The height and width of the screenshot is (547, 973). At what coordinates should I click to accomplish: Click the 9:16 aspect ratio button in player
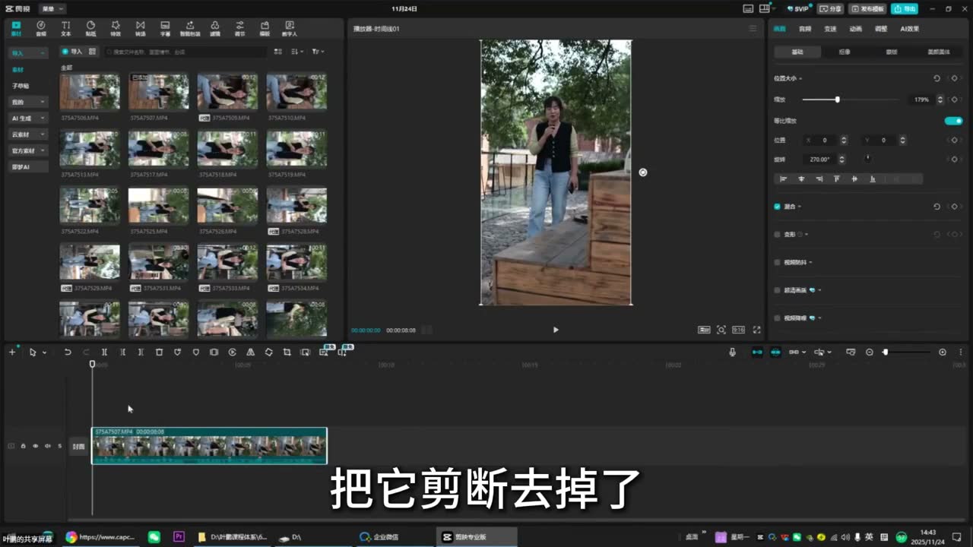[x=738, y=330]
